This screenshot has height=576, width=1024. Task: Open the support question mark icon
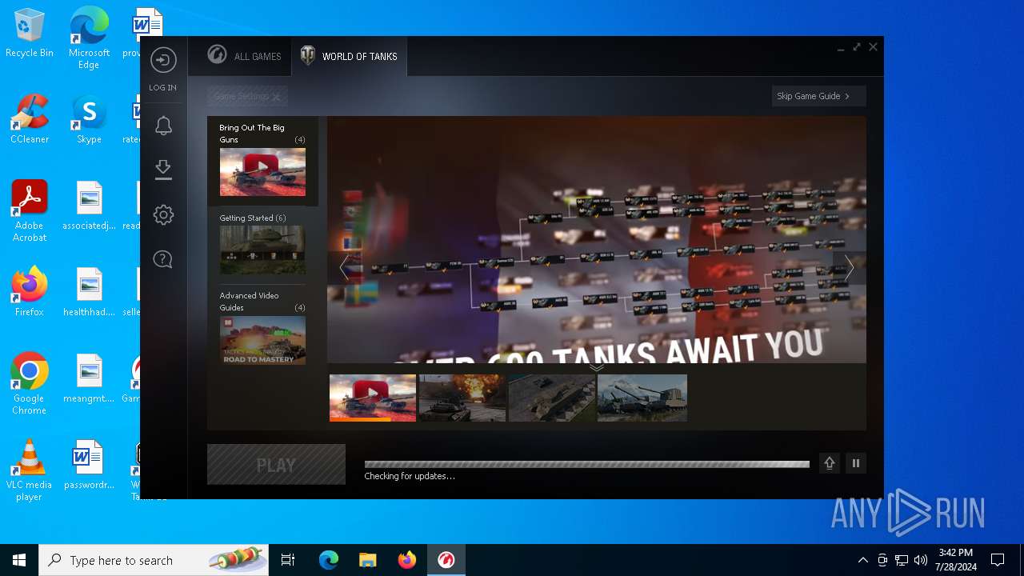[163, 259]
